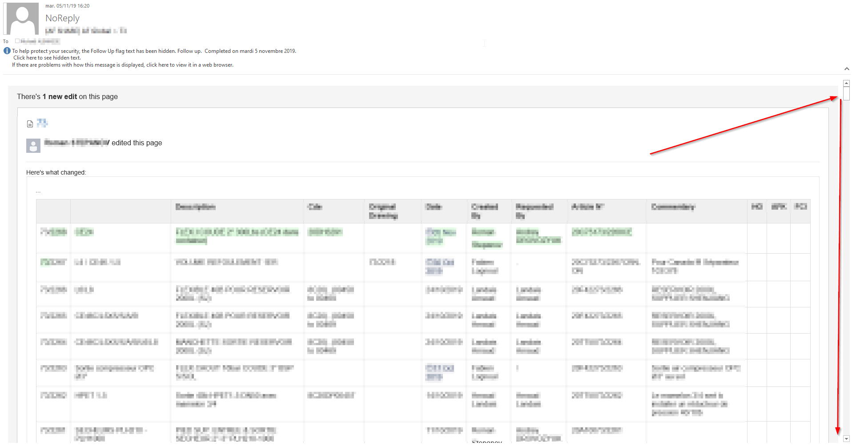852x446 pixels.
Task: Select the NoReply sender name
Action: coord(62,18)
